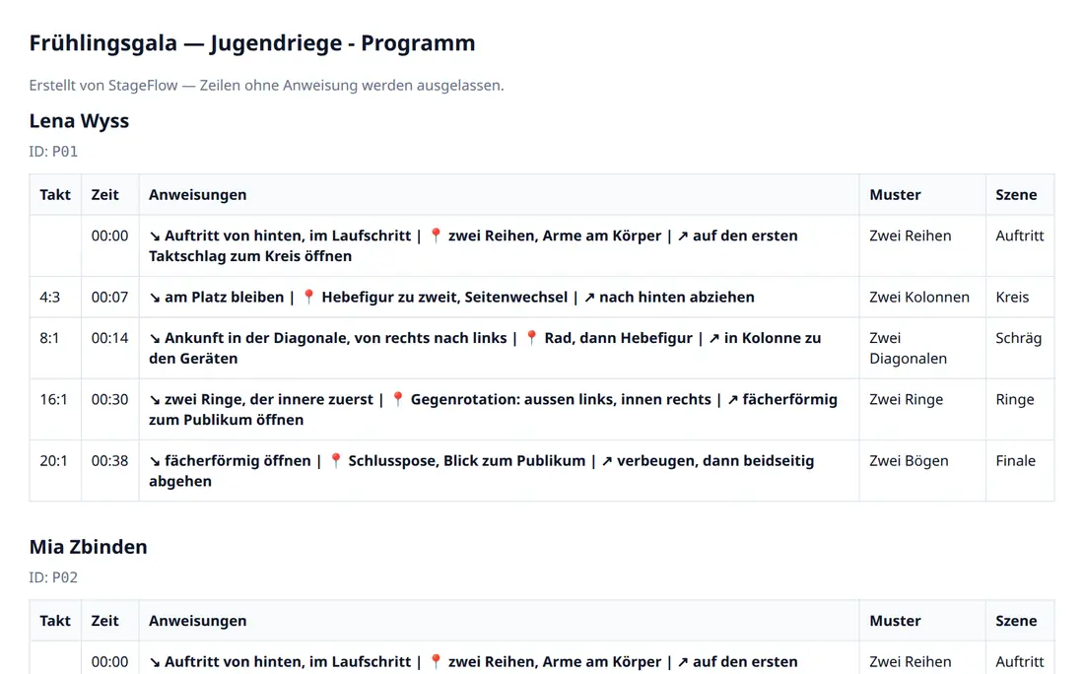The height and width of the screenshot is (674, 1084).
Task: Click the subtitle 'Erstellt von StageFlow' line
Action: coord(266,85)
